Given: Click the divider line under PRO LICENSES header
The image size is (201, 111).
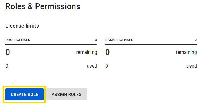Looking at the screenshot, I should [51, 44].
